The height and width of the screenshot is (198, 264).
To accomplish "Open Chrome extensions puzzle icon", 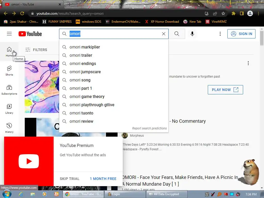I will coord(233,13).
